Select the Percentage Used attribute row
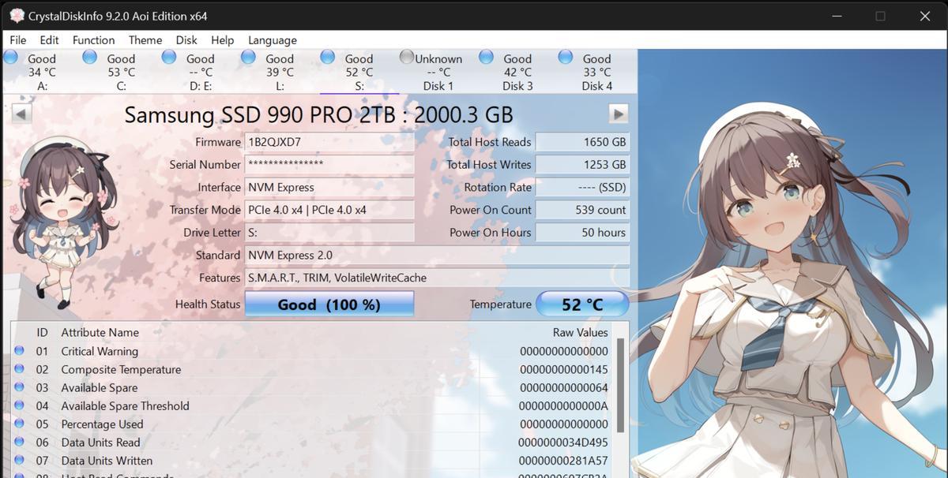The height and width of the screenshot is (478, 948). coord(313,424)
